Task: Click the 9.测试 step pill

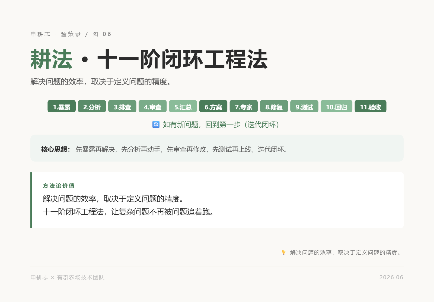Action: click(x=304, y=106)
